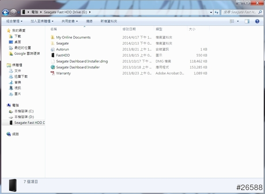Select My Online Documents folder icon
265x194 pixels.
click(53, 37)
